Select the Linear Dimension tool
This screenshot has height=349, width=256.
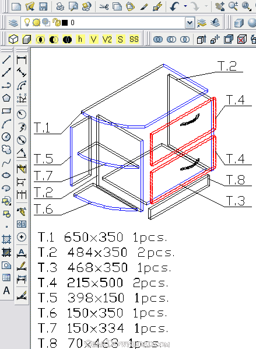tap(22, 60)
